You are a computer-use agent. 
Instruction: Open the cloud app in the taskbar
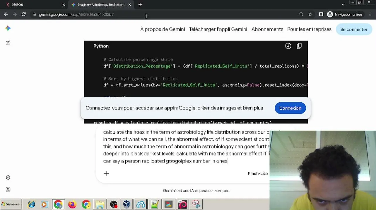point(141,204)
